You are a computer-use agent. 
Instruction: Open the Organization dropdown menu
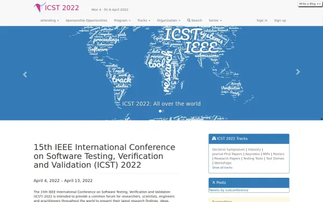[168, 20]
